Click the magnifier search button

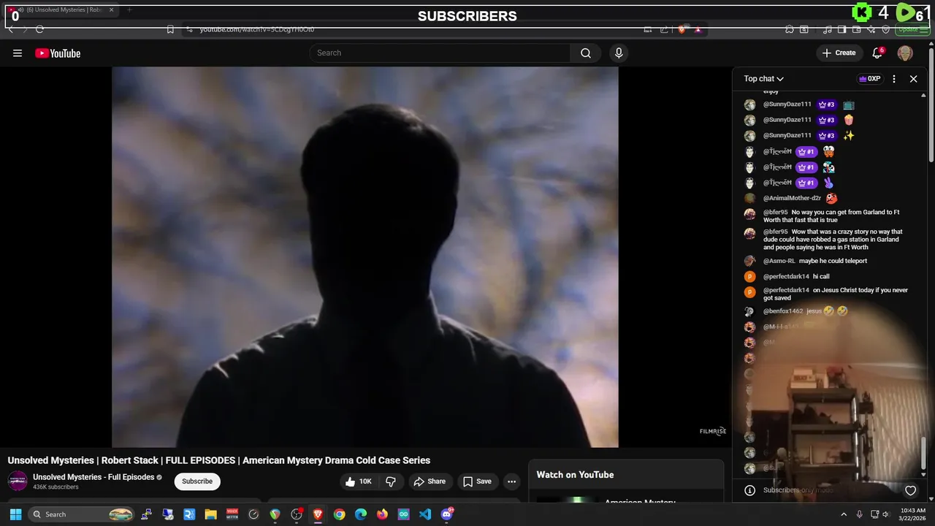[586, 53]
